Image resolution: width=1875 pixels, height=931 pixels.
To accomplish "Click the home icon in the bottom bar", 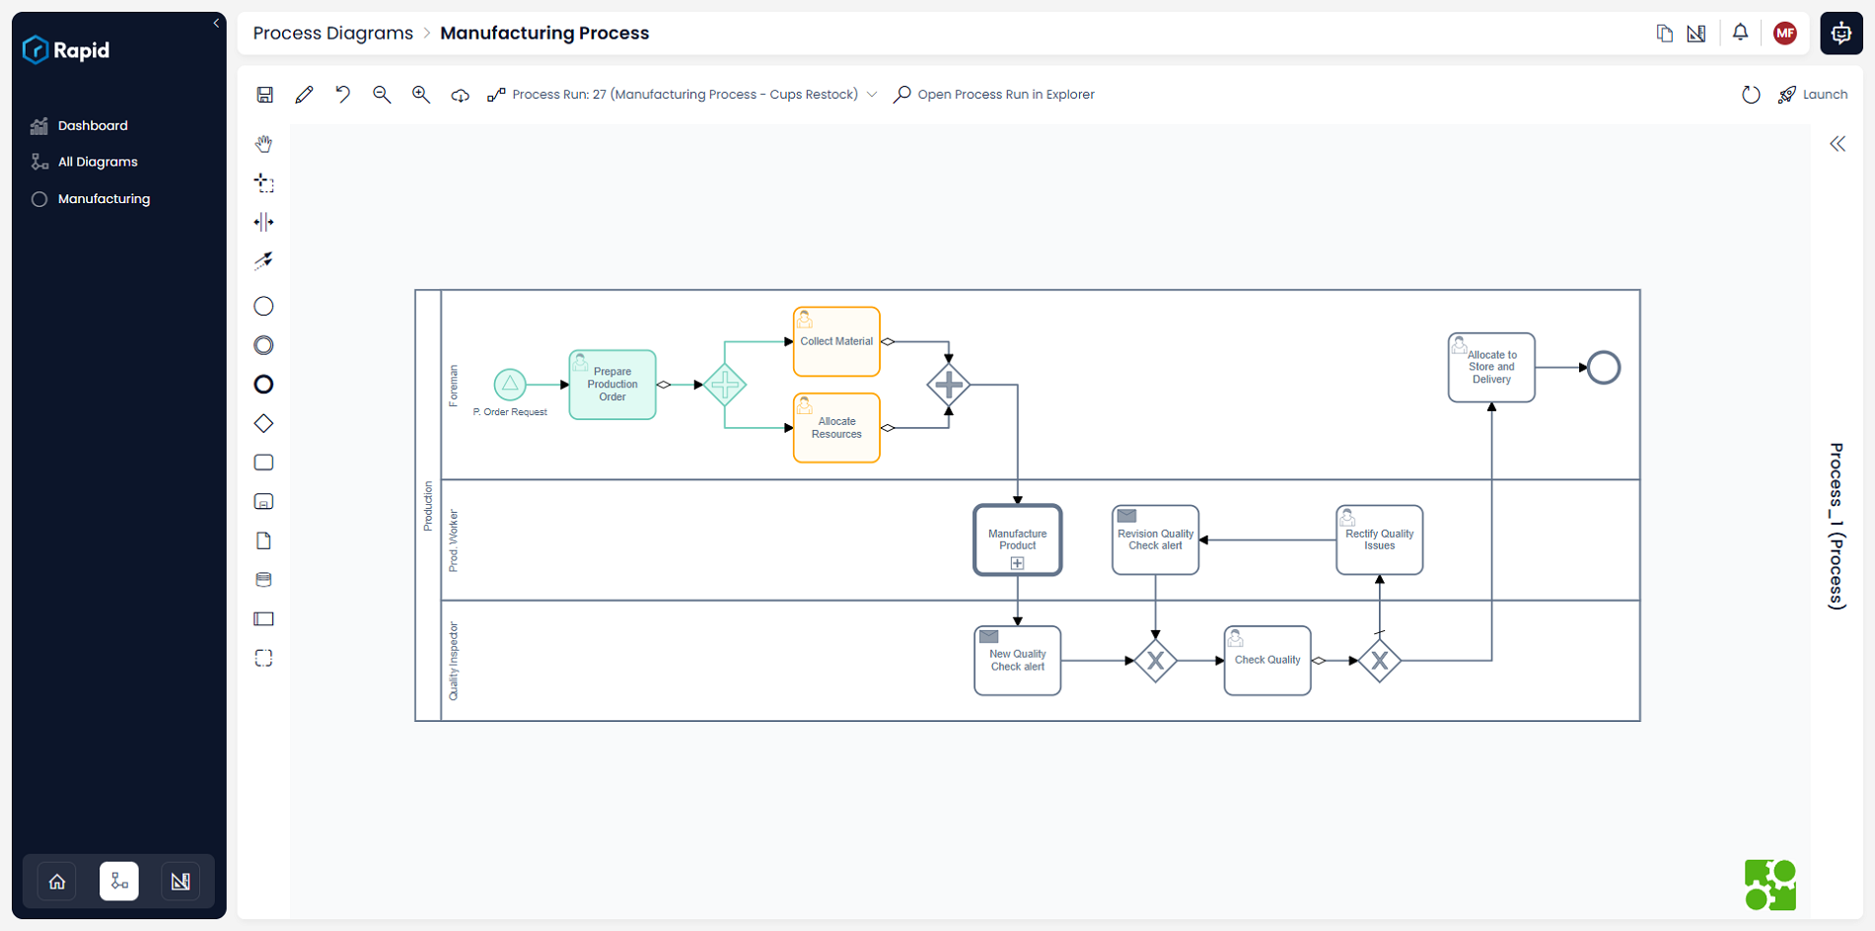I will click(57, 882).
